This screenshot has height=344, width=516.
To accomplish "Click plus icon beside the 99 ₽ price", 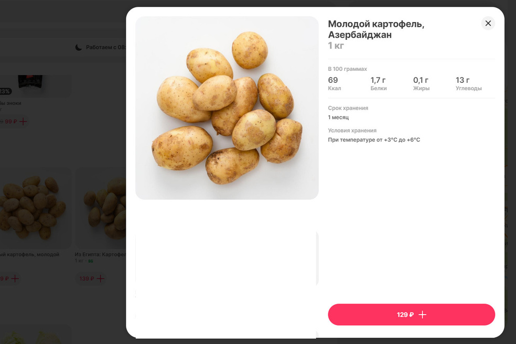I will click(23, 122).
